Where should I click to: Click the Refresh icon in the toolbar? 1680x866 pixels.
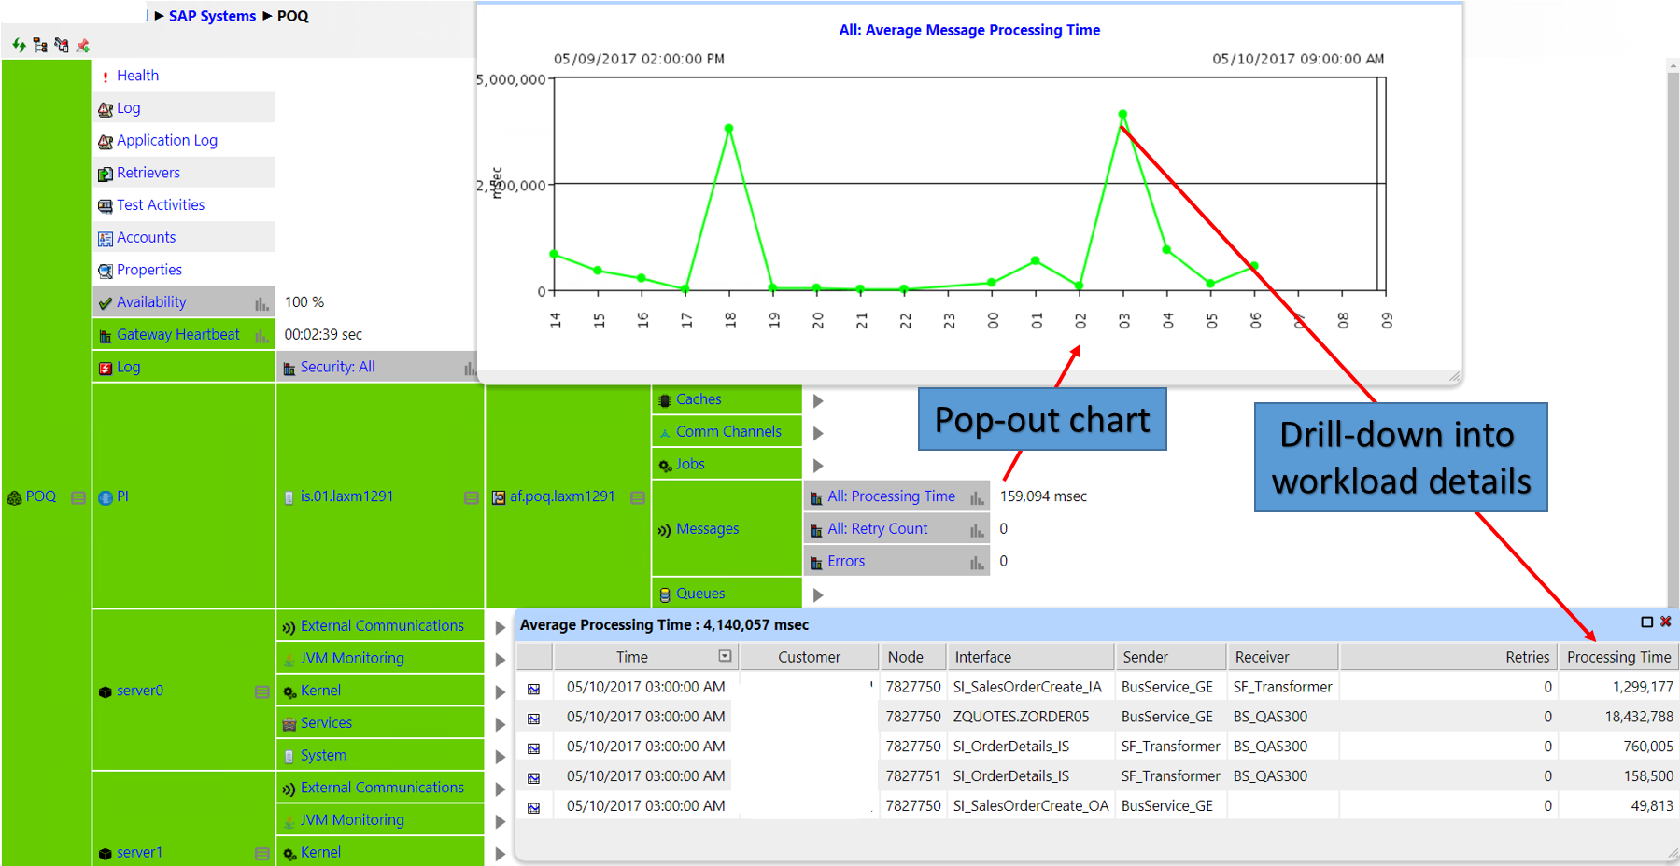click(x=19, y=45)
